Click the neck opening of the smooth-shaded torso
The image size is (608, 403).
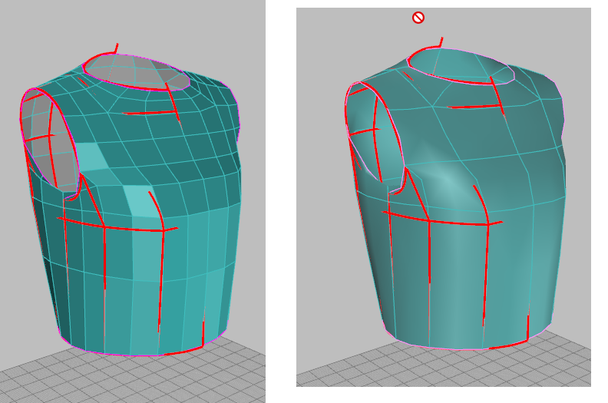[461, 66]
